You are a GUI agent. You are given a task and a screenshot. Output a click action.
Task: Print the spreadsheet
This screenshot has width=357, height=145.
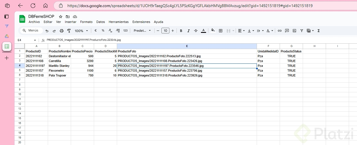click(x=61, y=31)
